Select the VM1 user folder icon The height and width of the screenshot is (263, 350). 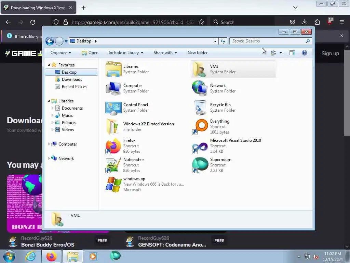[200, 69]
